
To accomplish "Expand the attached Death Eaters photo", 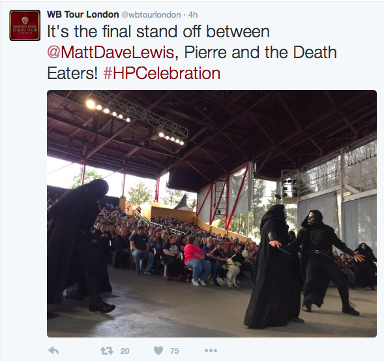I will pos(212,213).
